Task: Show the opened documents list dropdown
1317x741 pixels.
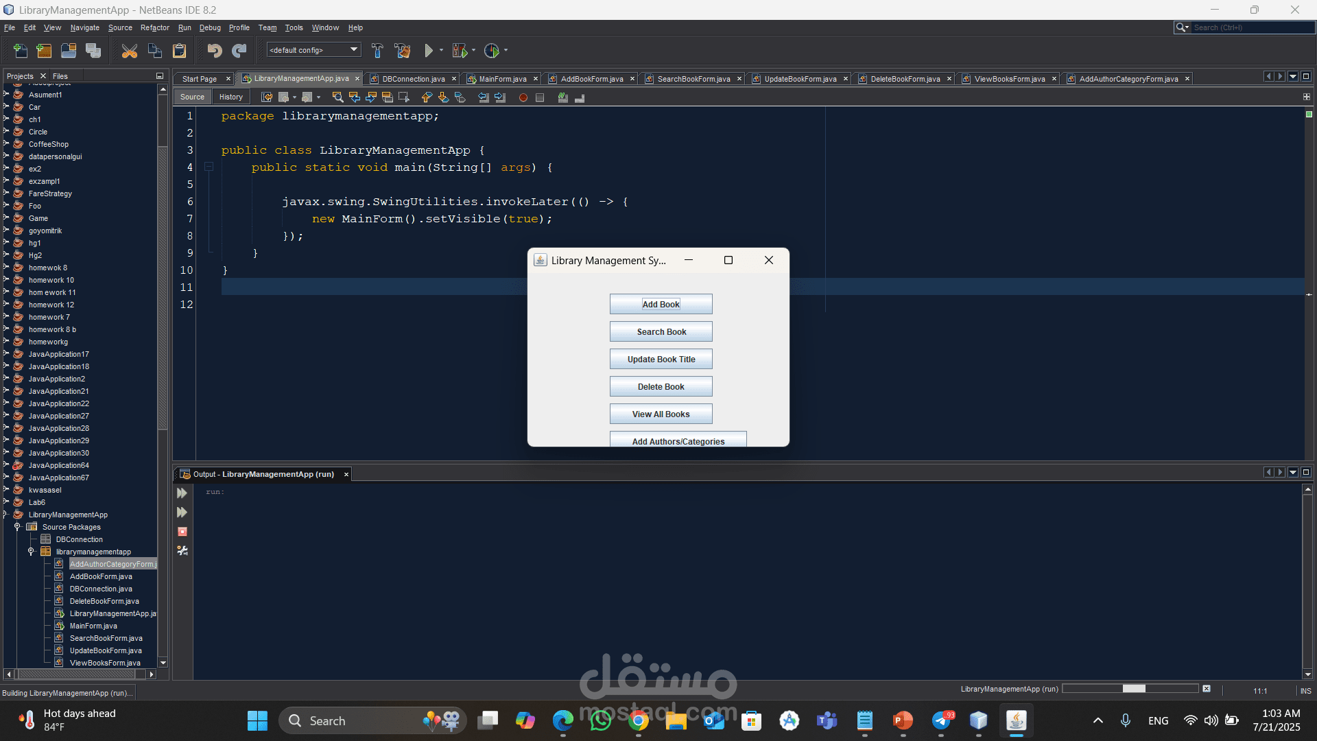Action: [x=1293, y=77]
